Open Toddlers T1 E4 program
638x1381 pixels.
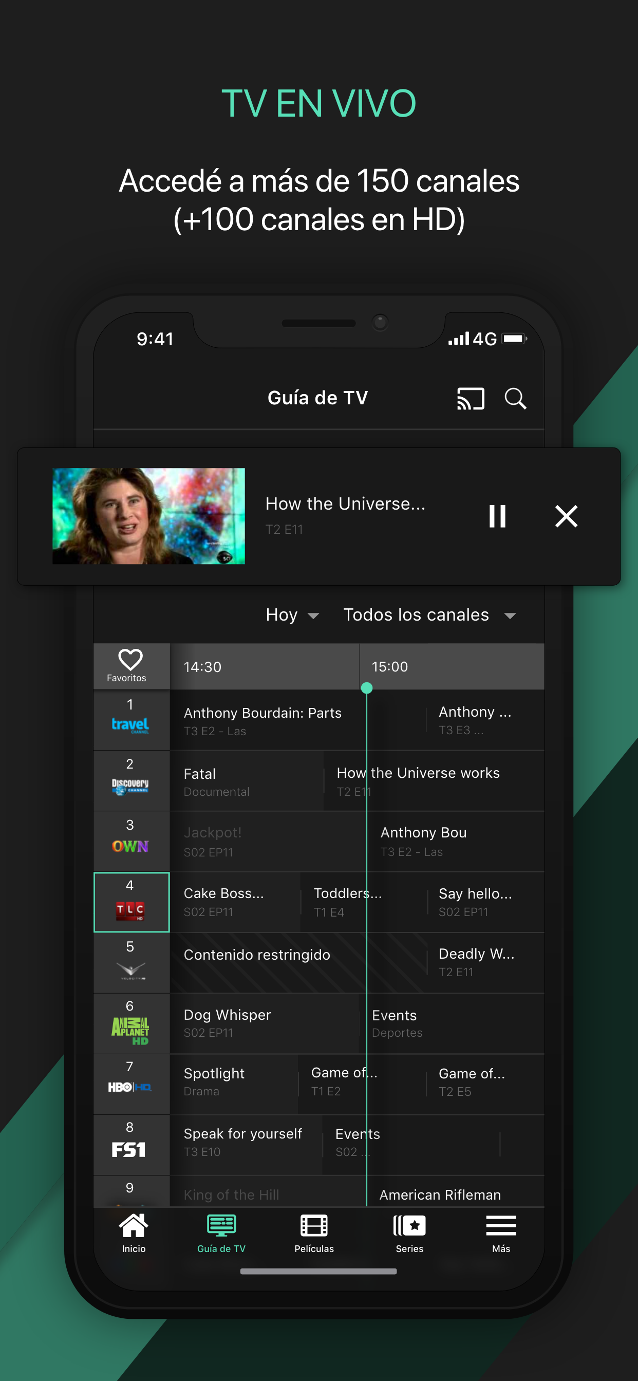pyautogui.click(x=364, y=902)
